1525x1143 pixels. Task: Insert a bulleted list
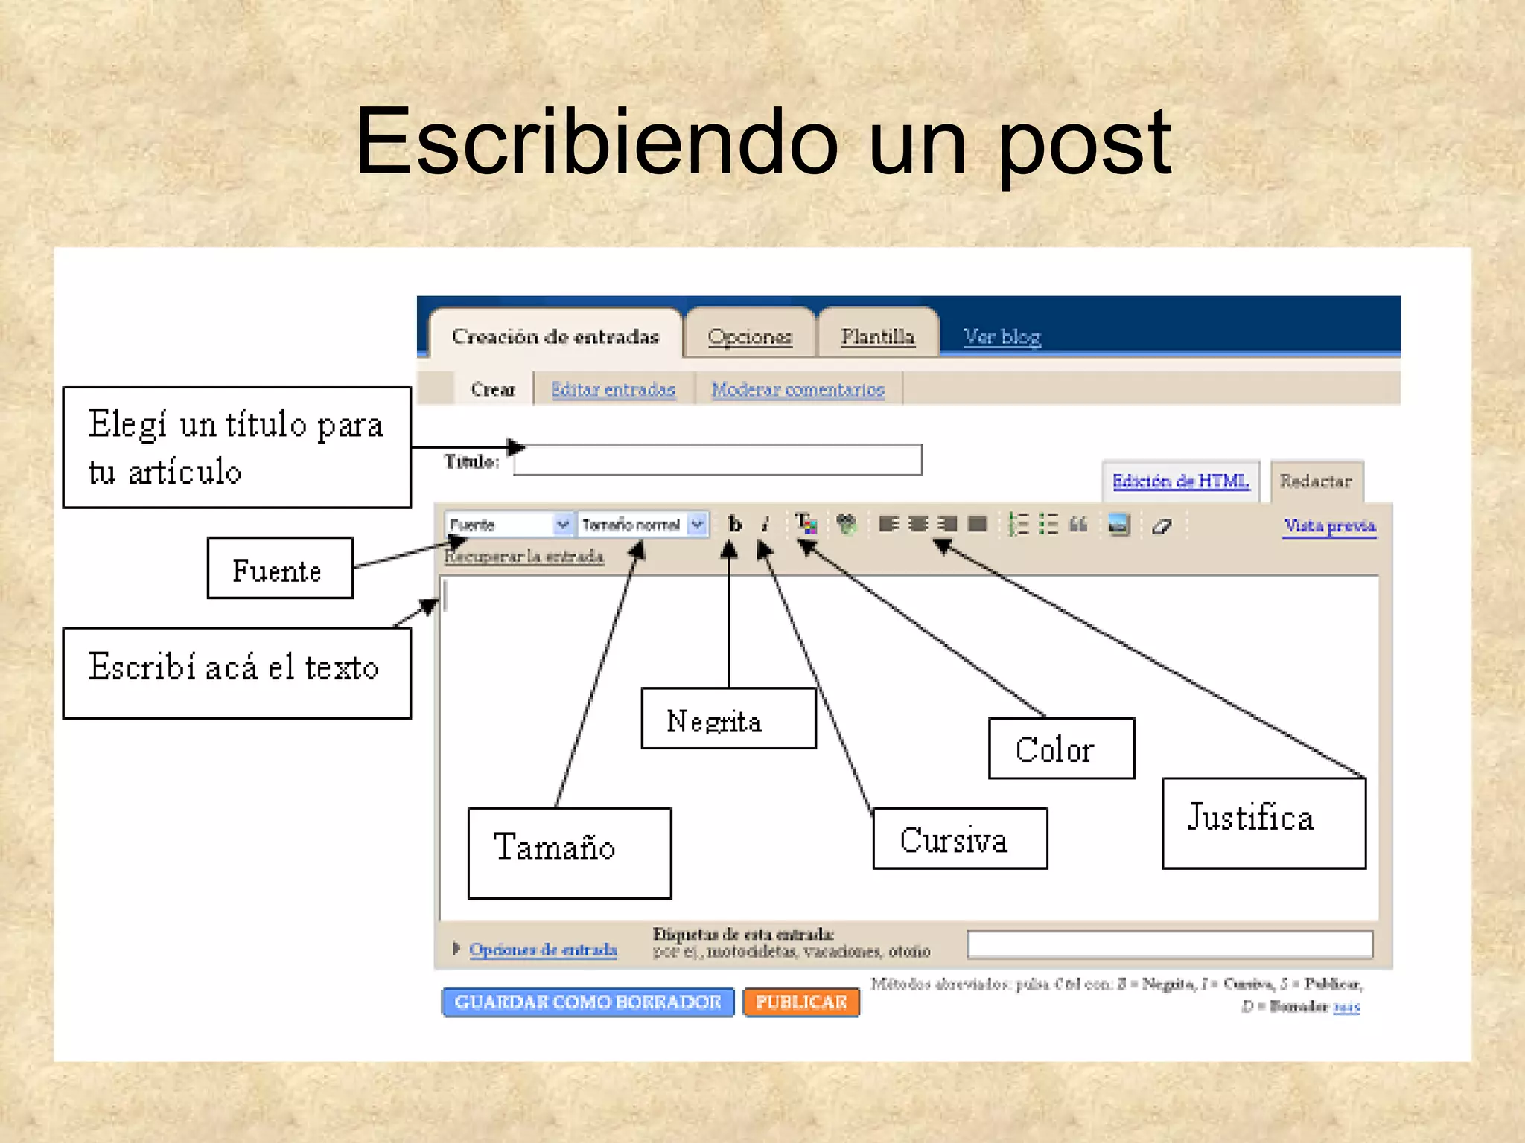[x=1048, y=525]
